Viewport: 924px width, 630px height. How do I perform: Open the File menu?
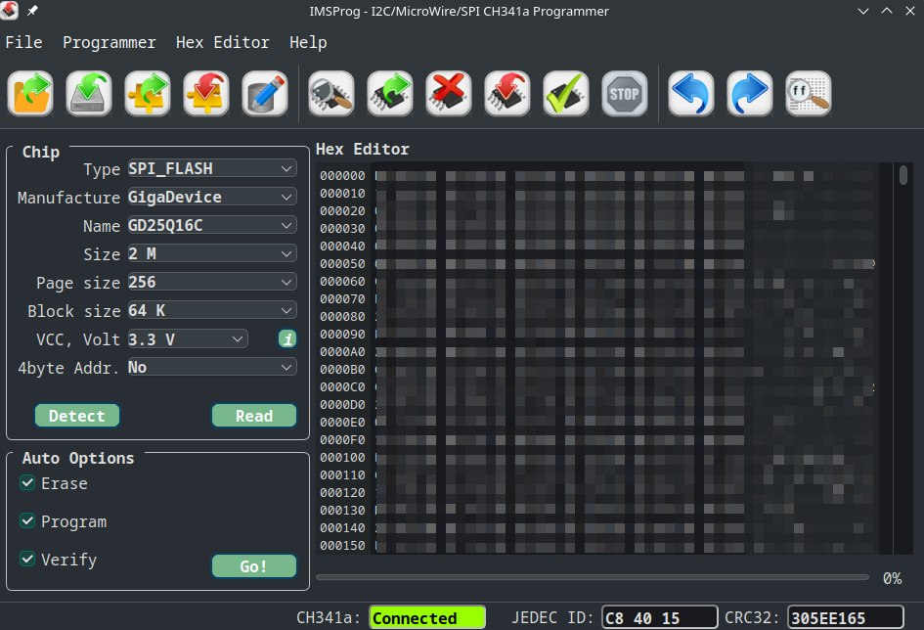(23, 42)
